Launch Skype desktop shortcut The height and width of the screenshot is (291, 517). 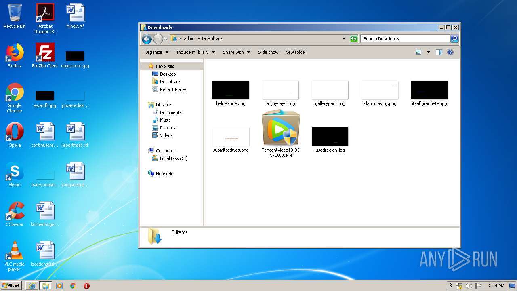pos(15,175)
